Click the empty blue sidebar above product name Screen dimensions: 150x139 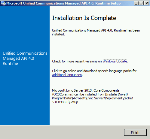pos(25,28)
